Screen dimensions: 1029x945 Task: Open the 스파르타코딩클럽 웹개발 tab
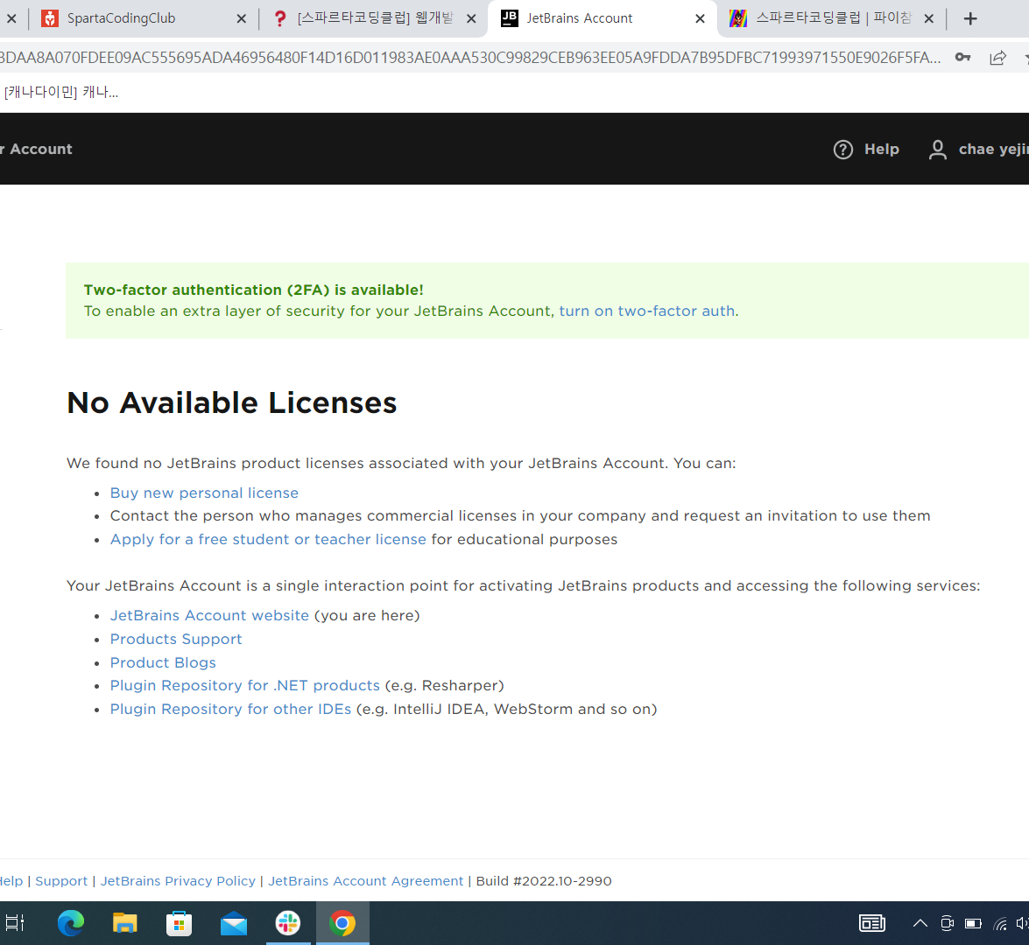pyautogui.click(x=374, y=18)
